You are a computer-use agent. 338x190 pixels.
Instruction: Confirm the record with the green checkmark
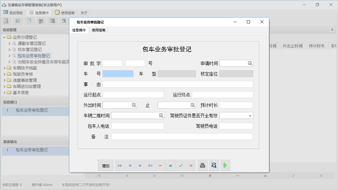click(181, 165)
